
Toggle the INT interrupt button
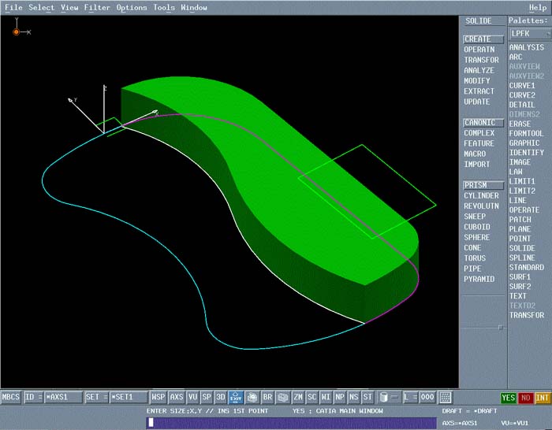pos(543,398)
